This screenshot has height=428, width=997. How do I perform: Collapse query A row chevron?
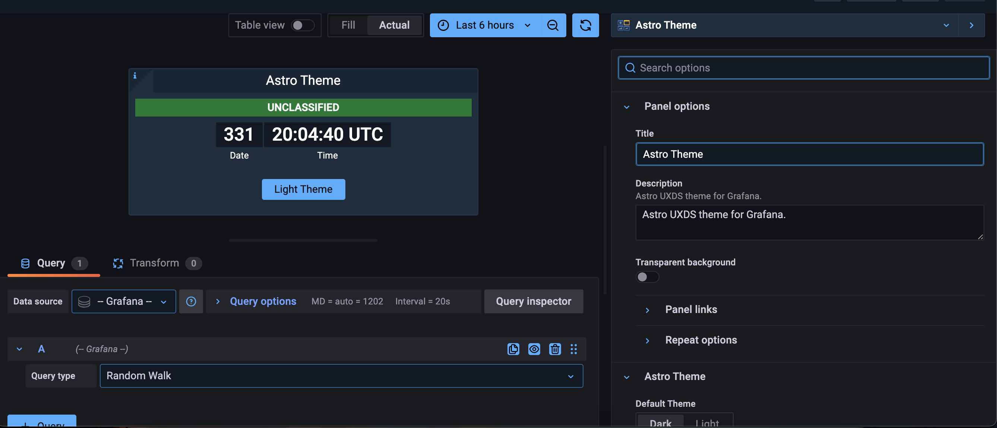(19, 349)
